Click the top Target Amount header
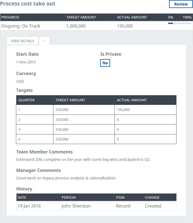The image size is (193, 223). [81, 17]
